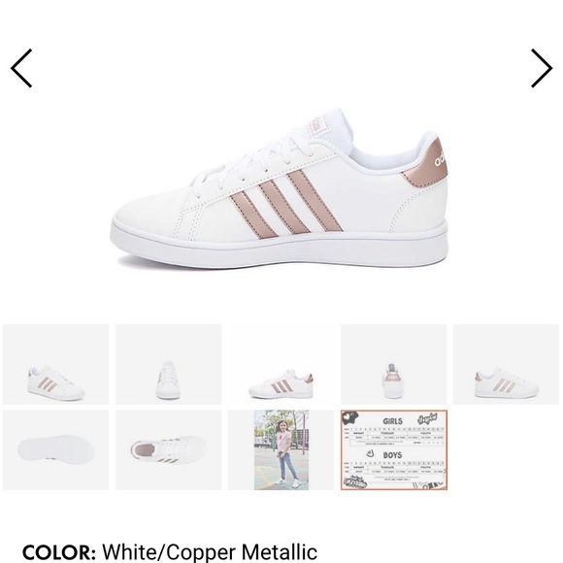Go to previous product image arrow

coord(21,68)
